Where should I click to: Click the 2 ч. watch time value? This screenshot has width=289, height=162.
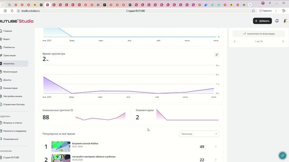[46, 59]
